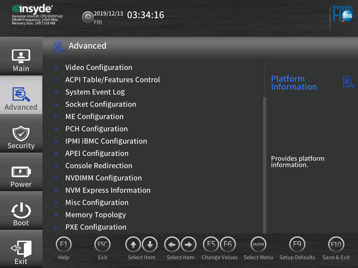Open Video Configuration submenu
The height and width of the screenshot is (268, 358).
[x=99, y=68]
